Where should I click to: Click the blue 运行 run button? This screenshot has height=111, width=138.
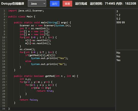(55, 4)
